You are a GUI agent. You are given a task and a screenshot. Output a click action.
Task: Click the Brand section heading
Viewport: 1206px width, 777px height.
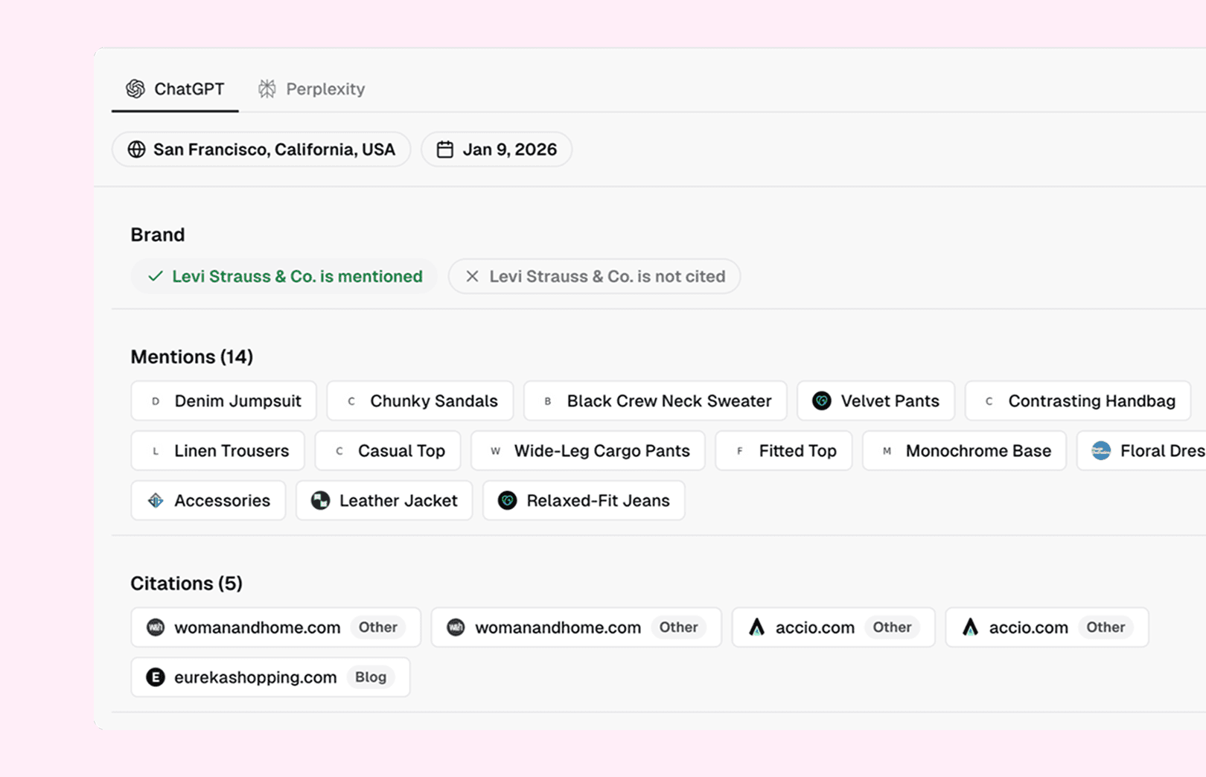click(158, 235)
